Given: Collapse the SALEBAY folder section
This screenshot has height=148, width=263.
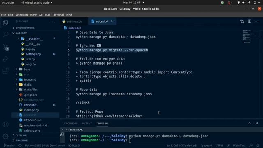Looking at the screenshot, I should 21,33.
